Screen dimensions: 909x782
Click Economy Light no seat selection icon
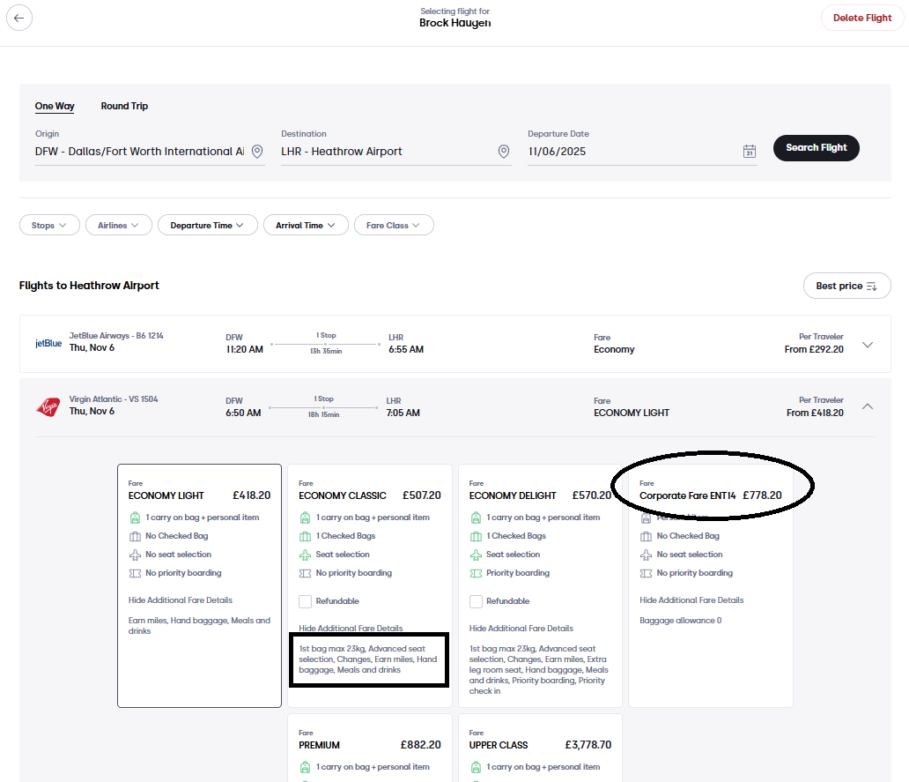click(x=135, y=555)
